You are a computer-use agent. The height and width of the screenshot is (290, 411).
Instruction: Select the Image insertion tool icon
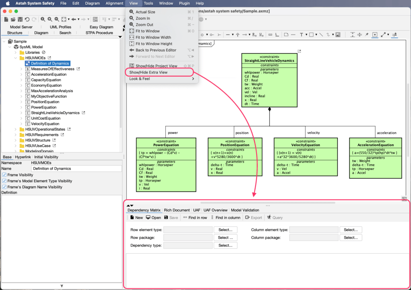pyautogui.click(x=338, y=35)
